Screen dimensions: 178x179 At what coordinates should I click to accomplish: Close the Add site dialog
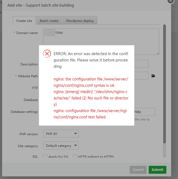(171, 1)
